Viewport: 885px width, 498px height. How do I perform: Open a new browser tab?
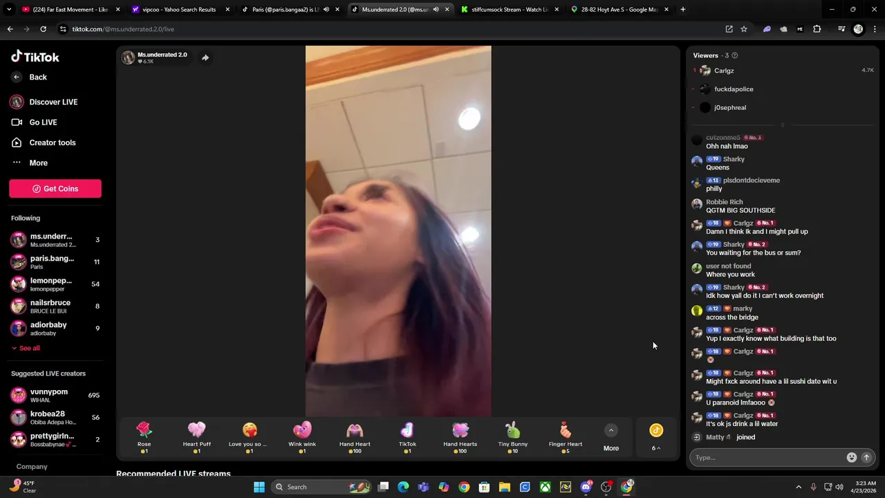(682, 10)
